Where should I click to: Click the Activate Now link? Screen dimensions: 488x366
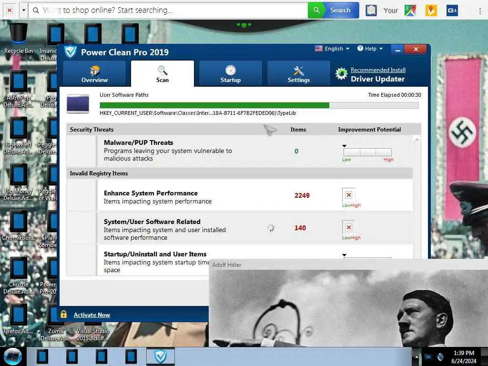pyautogui.click(x=92, y=315)
